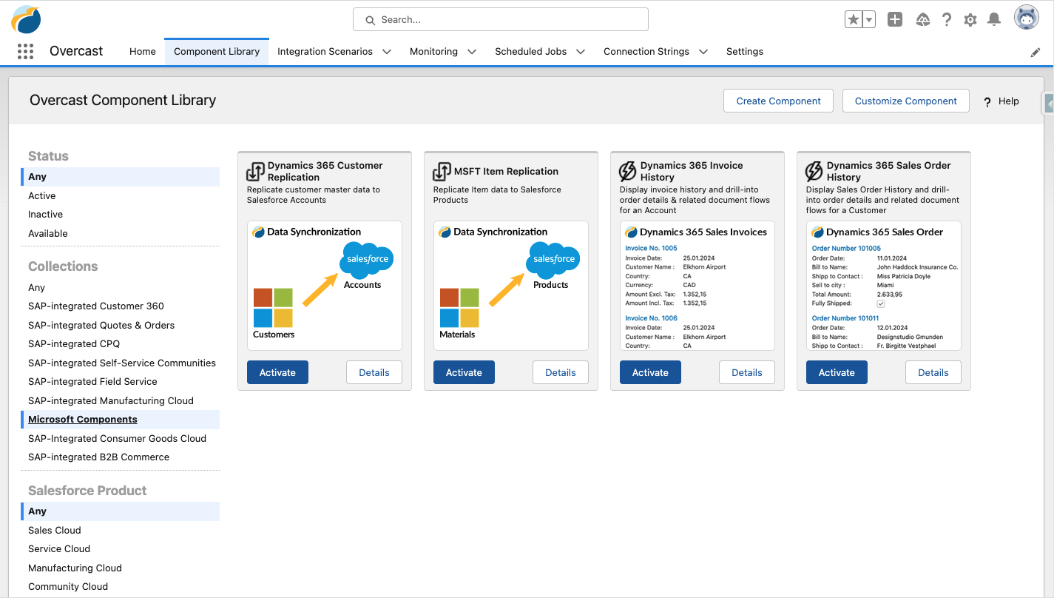1054x598 pixels.
Task: Click the Dynamics 365 Sales Order History lightning icon
Action: point(814,172)
